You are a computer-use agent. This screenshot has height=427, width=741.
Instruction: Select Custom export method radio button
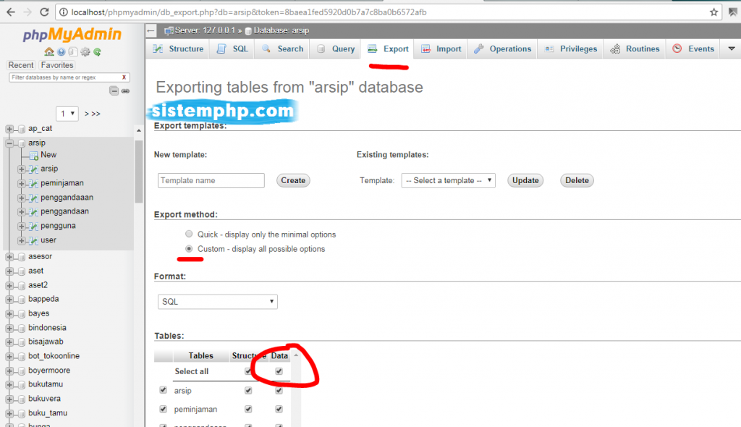coord(189,249)
